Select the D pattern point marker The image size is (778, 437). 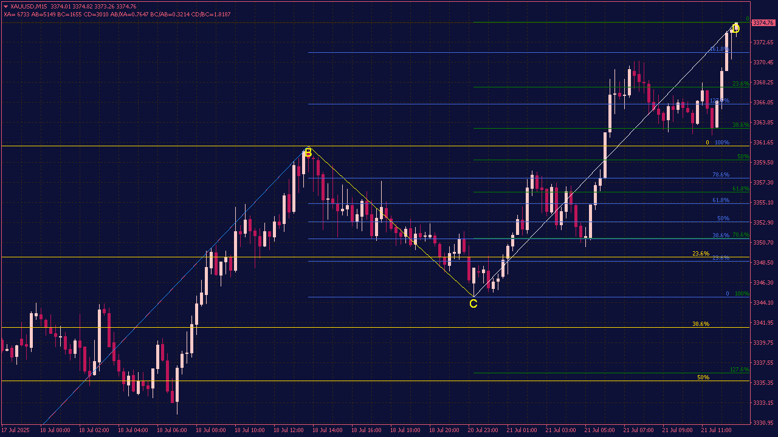[x=735, y=28]
